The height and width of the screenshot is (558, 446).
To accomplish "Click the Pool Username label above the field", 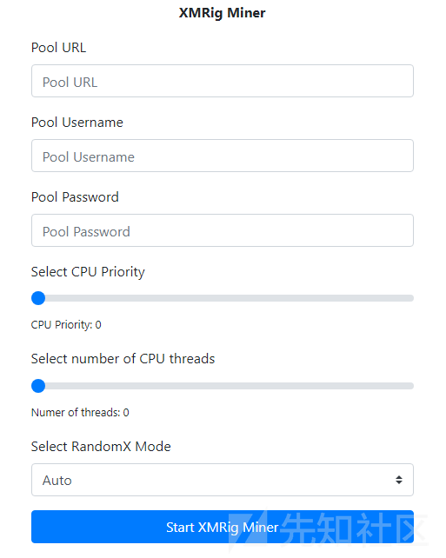I will pyautogui.click(x=77, y=122).
